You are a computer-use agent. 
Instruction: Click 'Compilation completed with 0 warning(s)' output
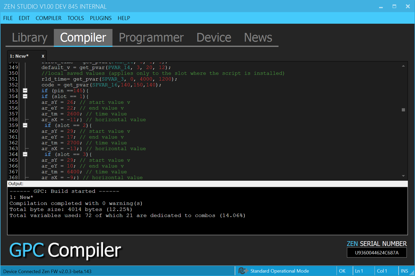(76, 203)
